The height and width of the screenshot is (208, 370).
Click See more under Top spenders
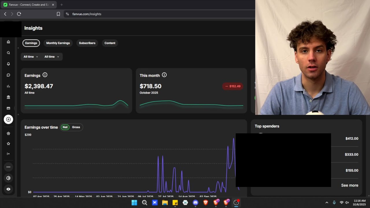point(350,185)
